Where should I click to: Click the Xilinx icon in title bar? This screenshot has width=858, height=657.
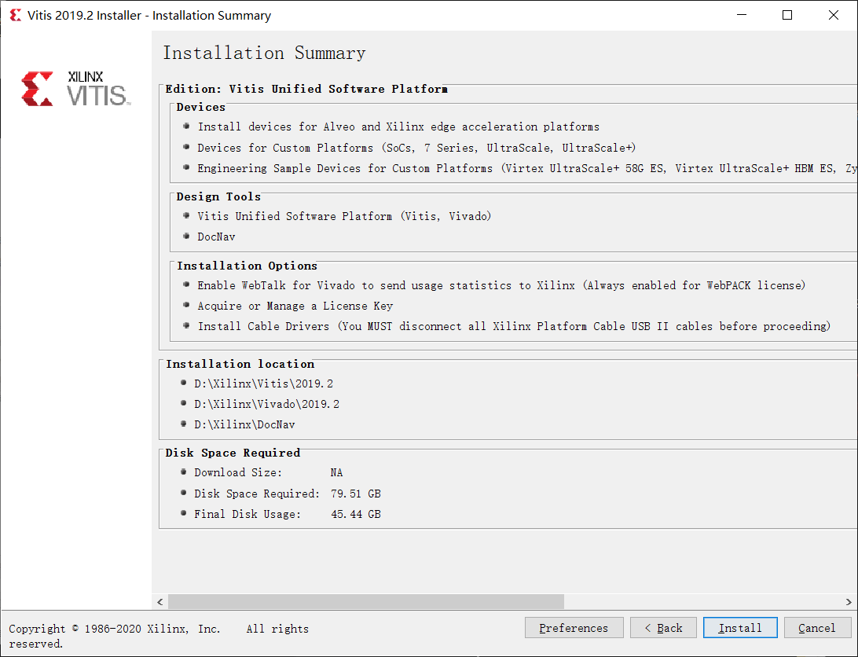(x=16, y=15)
